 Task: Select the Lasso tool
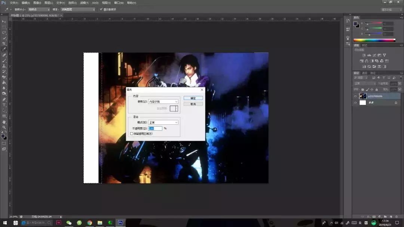click(x=4, y=32)
